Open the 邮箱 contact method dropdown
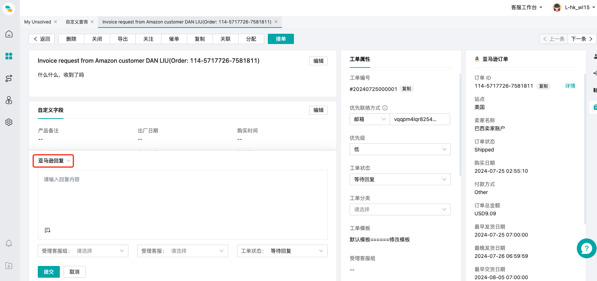Image resolution: width=597 pixels, height=281 pixels. click(370, 119)
